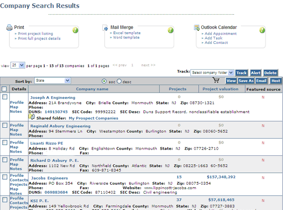285x210 pixels.
Task: Click the Alert button
Action: 255,73
